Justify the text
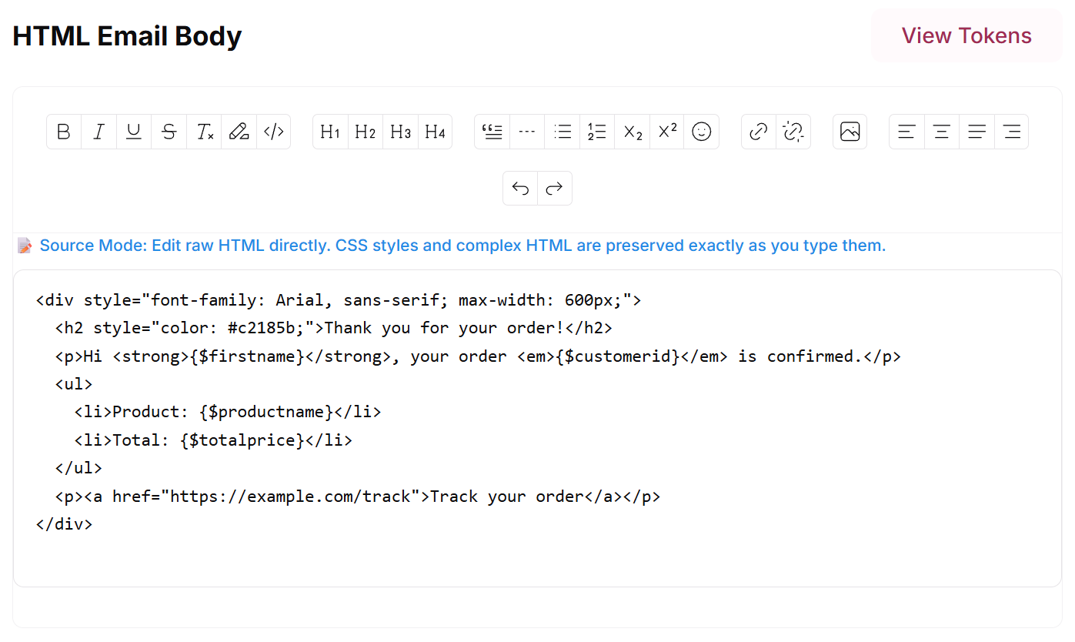Screen dimensions: 1075x642 pos(977,132)
